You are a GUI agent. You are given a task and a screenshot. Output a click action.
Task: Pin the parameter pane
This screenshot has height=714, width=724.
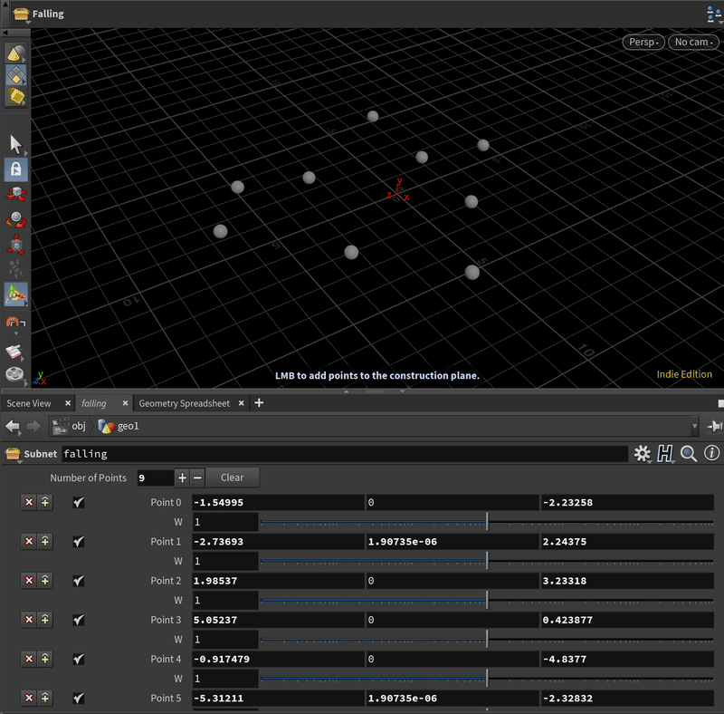[714, 426]
